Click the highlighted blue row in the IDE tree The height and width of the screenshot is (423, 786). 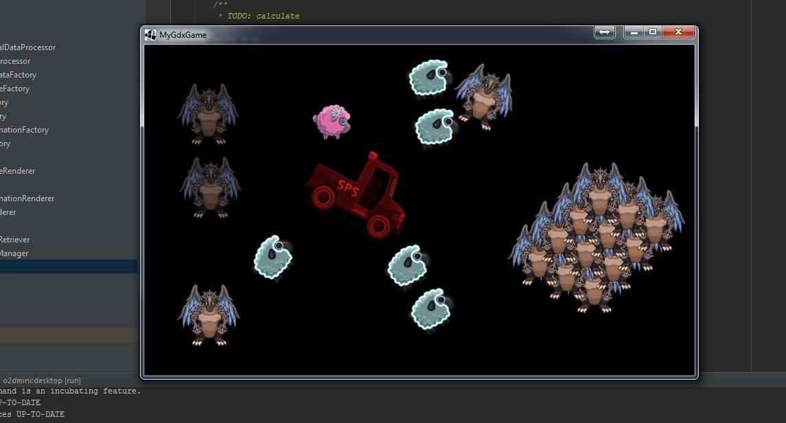point(69,266)
